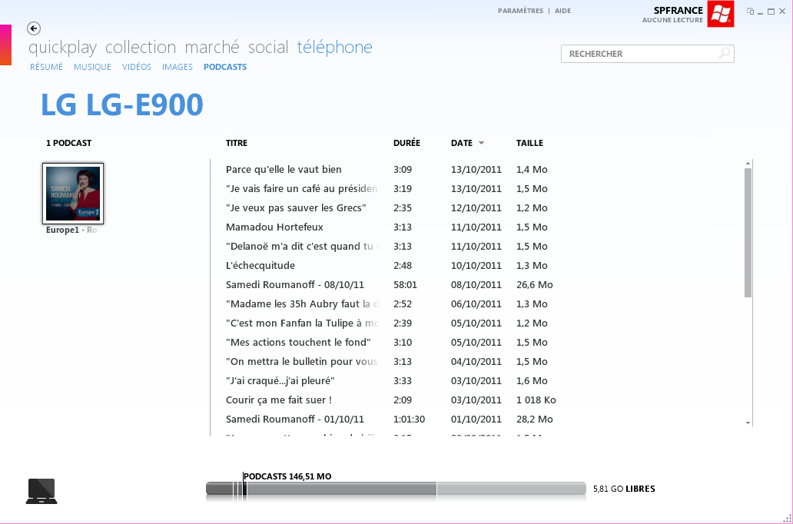This screenshot has width=793, height=524.
Task: Open the AIDE help link
Action: (563, 11)
